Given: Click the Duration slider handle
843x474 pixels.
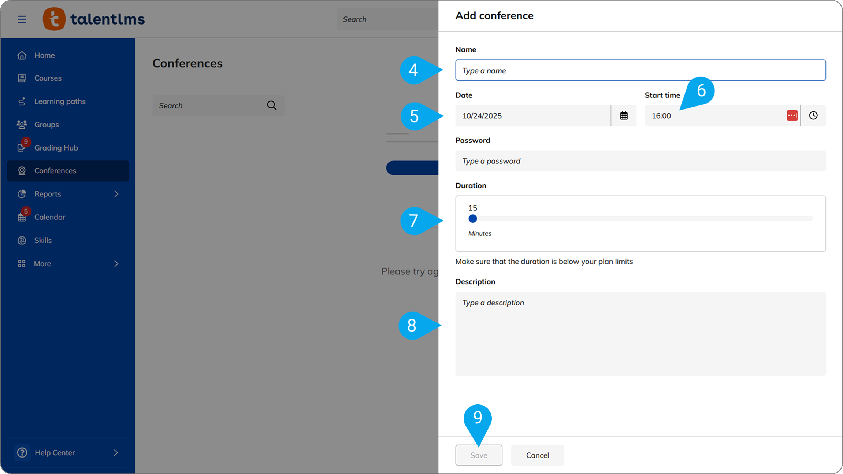Looking at the screenshot, I should pyautogui.click(x=472, y=219).
